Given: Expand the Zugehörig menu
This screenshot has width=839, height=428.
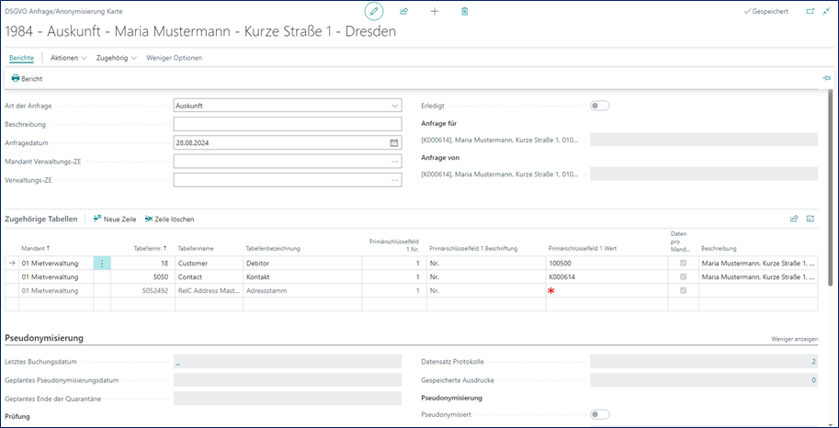Looking at the screenshot, I should click(116, 58).
